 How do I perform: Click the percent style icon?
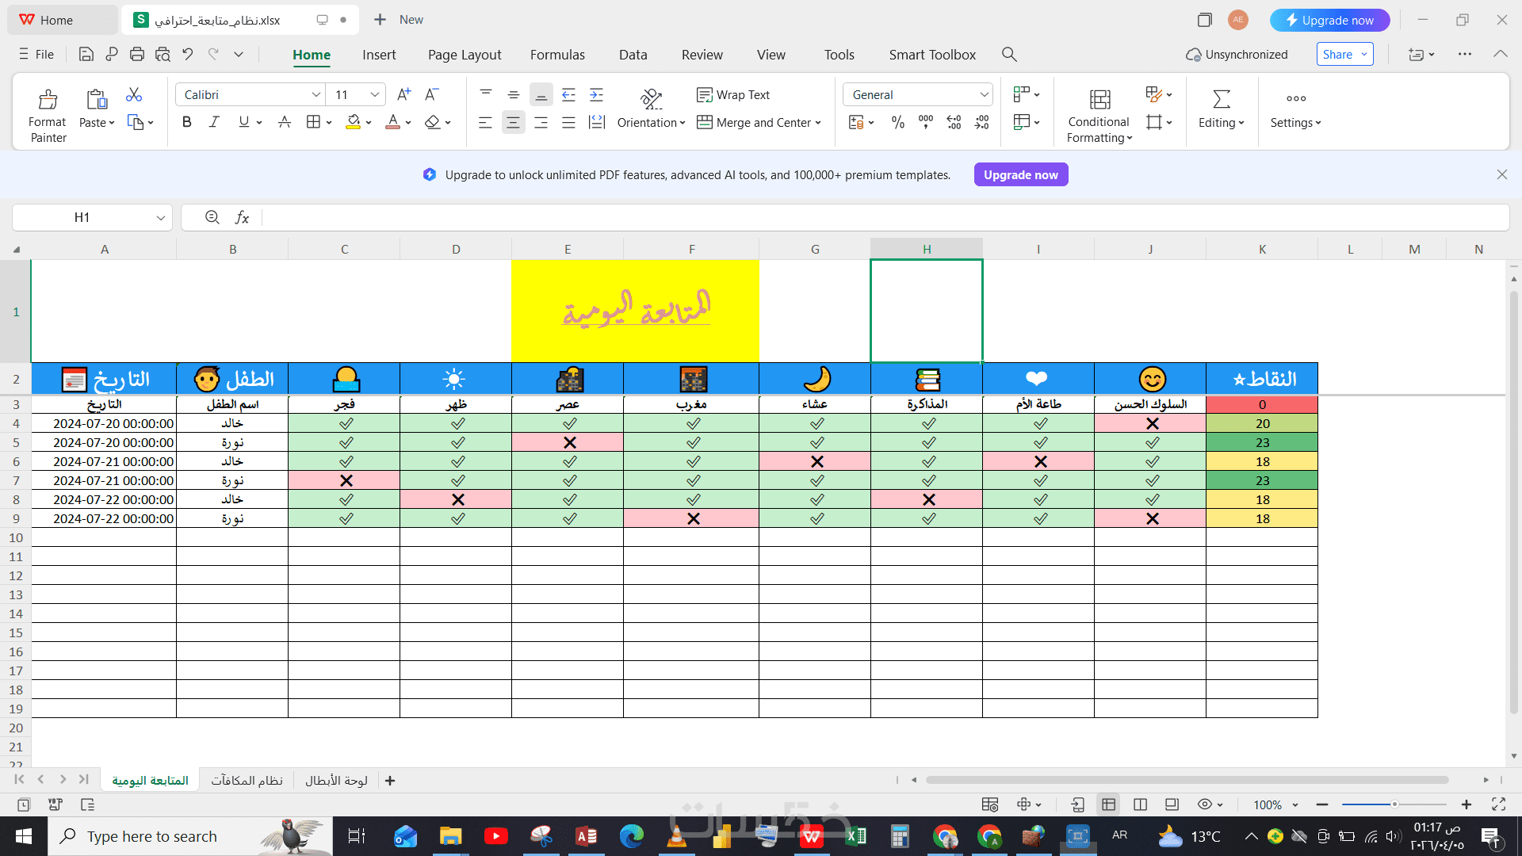(897, 122)
